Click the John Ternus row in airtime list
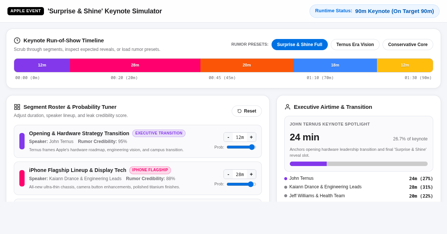 [359, 178]
